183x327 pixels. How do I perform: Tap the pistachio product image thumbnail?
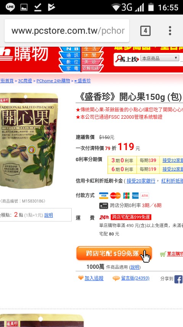point(29,141)
